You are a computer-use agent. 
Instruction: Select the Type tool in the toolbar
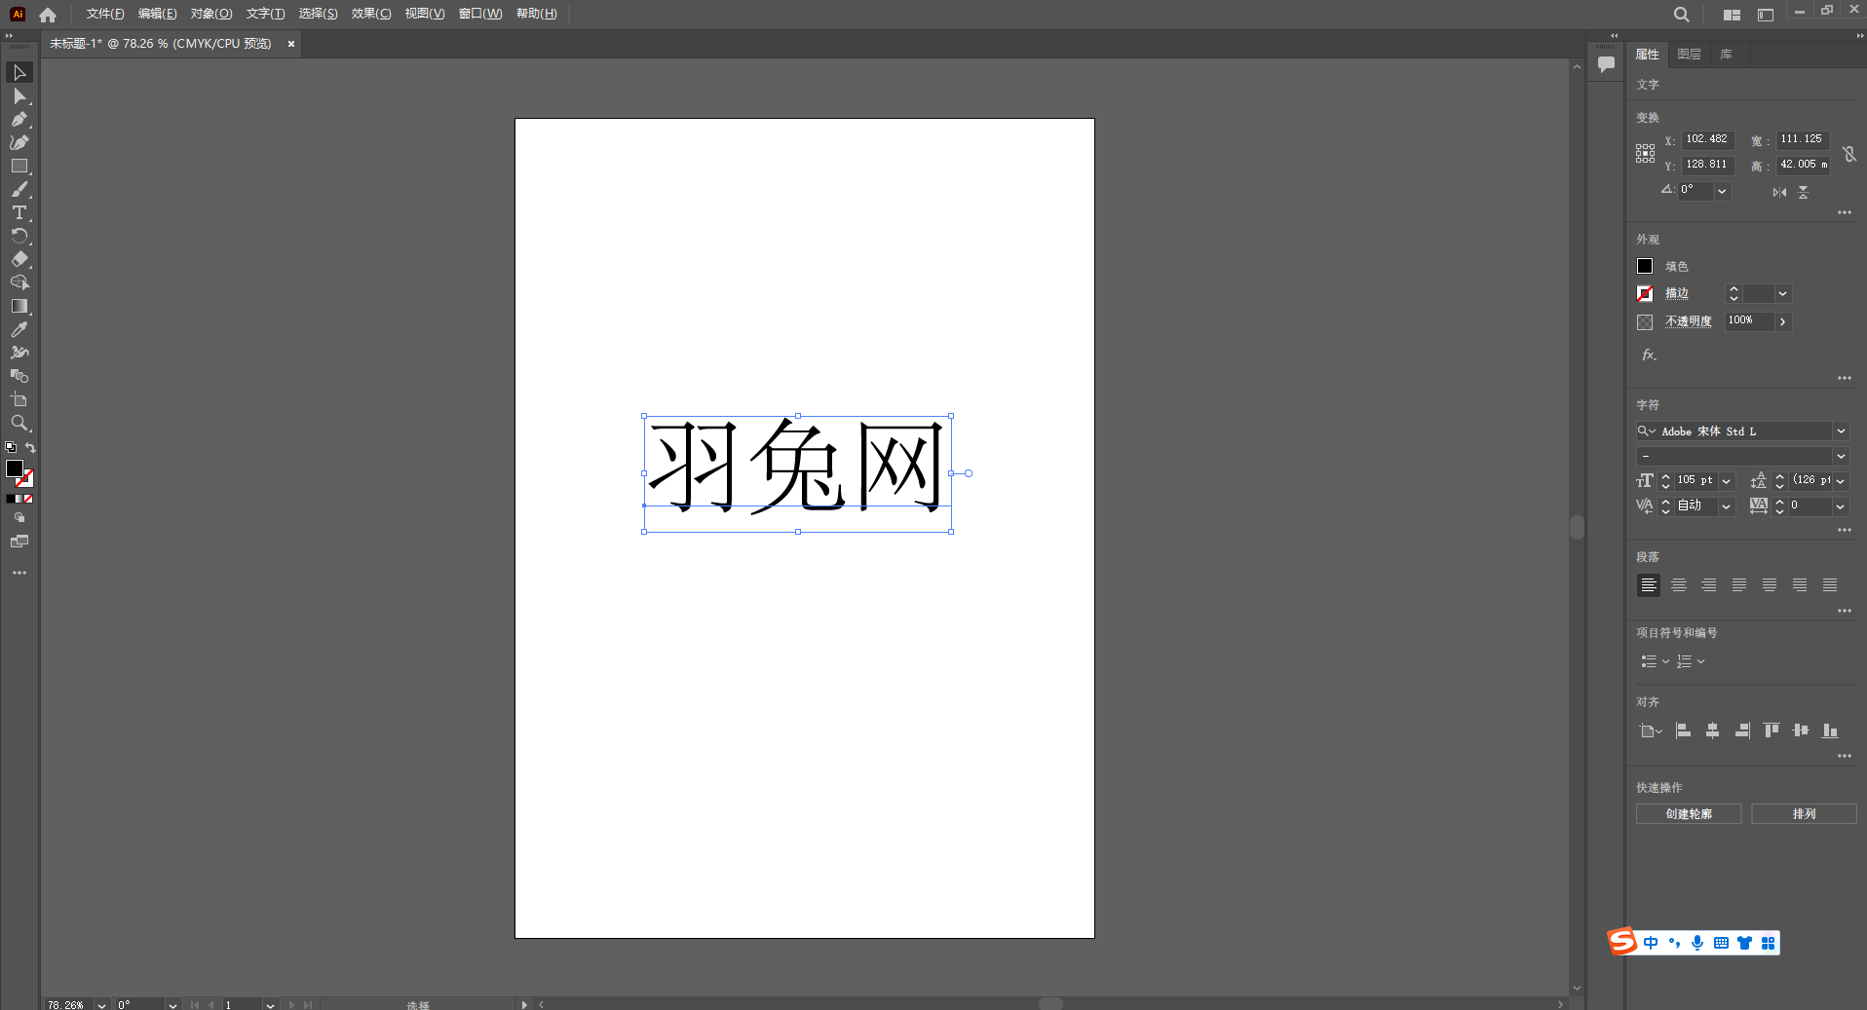(19, 213)
